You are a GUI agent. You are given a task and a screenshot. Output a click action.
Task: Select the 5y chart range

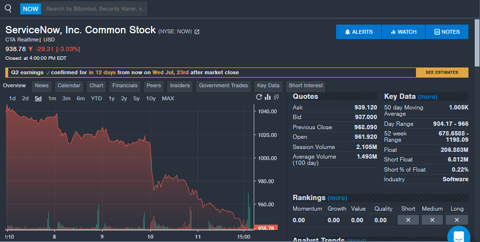pyautogui.click(x=137, y=99)
